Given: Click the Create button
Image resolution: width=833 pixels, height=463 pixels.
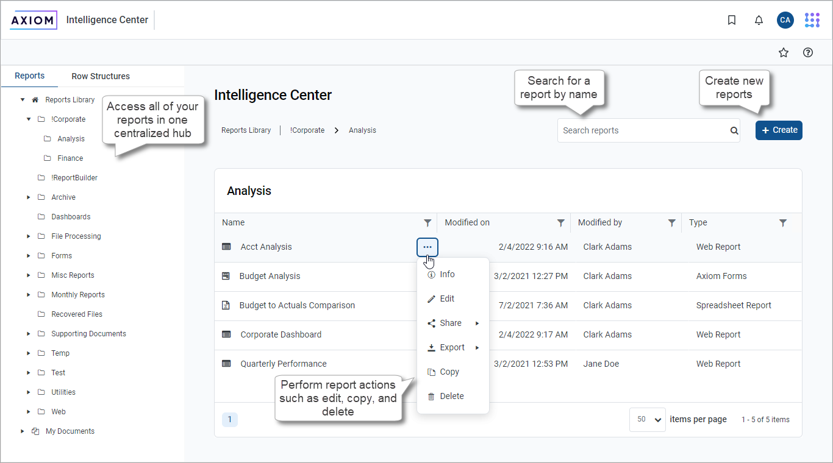Looking at the screenshot, I should [x=779, y=130].
